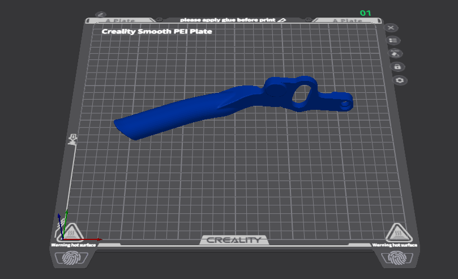Click the 'please apply glue before print' note
The image size is (458, 279).
(x=228, y=20)
